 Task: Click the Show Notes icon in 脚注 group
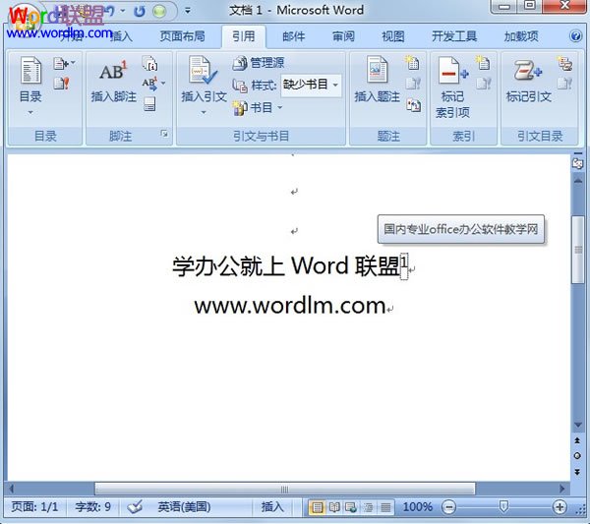(x=149, y=104)
